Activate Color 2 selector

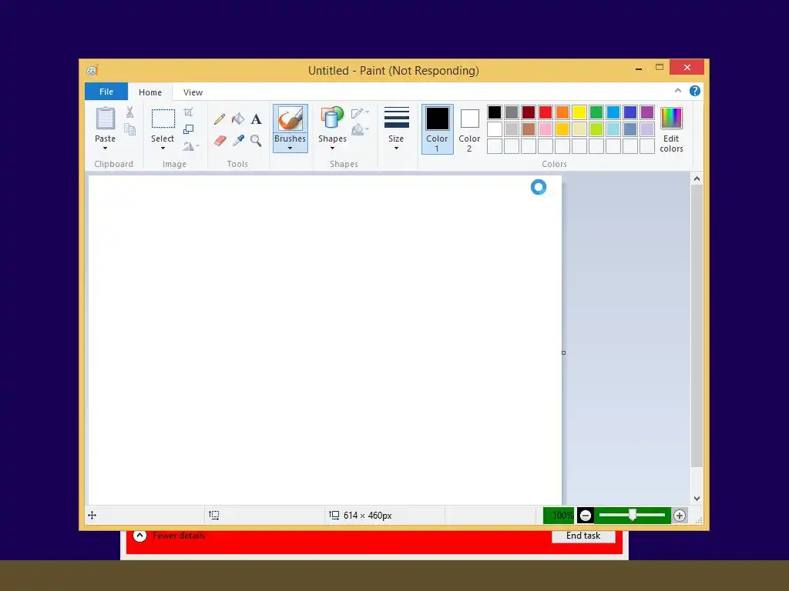click(469, 129)
